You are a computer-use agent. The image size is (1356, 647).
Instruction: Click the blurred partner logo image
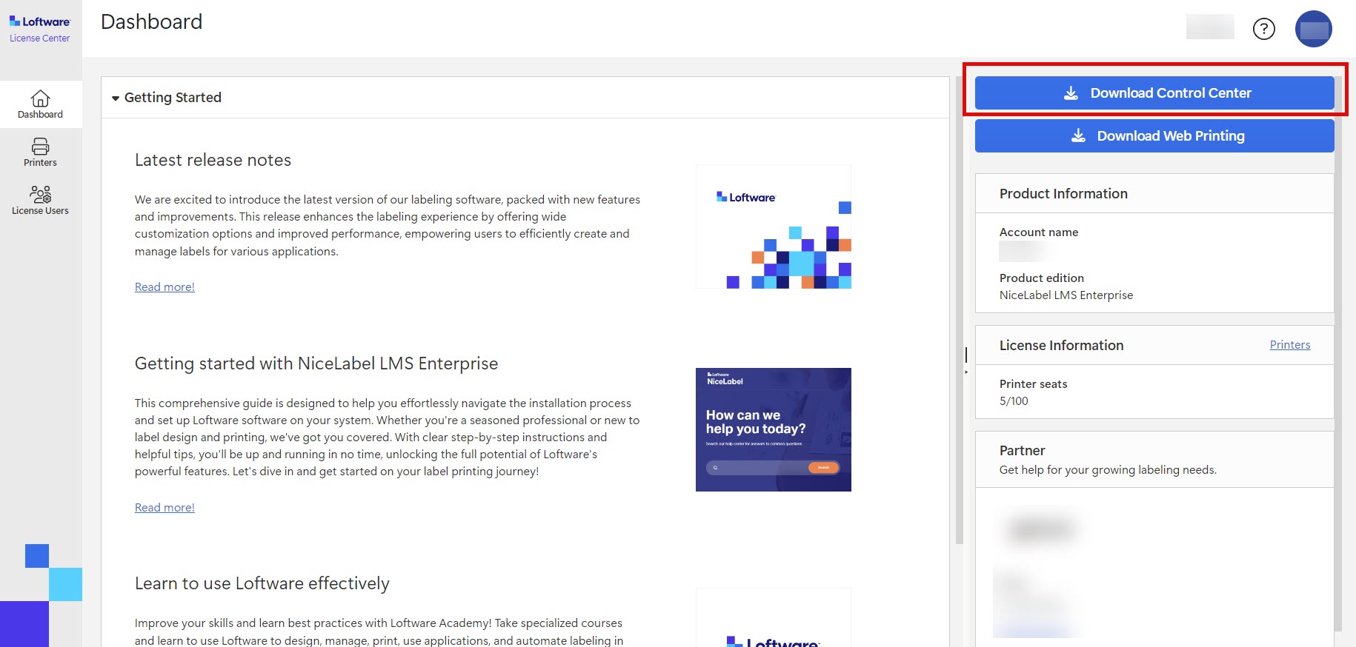[x=1041, y=530]
